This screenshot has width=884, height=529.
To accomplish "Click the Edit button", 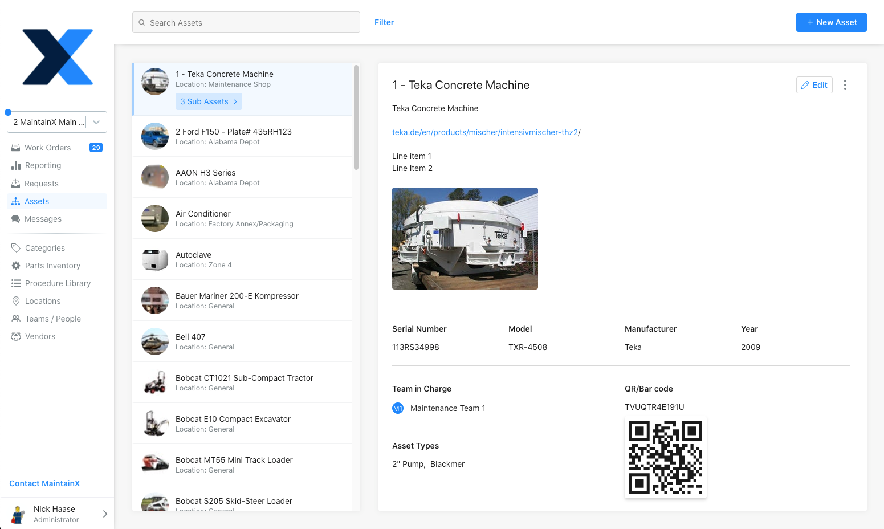I will point(814,85).
